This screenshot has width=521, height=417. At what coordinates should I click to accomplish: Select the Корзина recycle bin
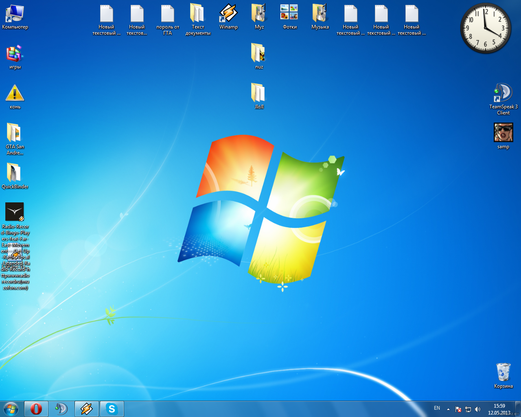coord(503,376)
